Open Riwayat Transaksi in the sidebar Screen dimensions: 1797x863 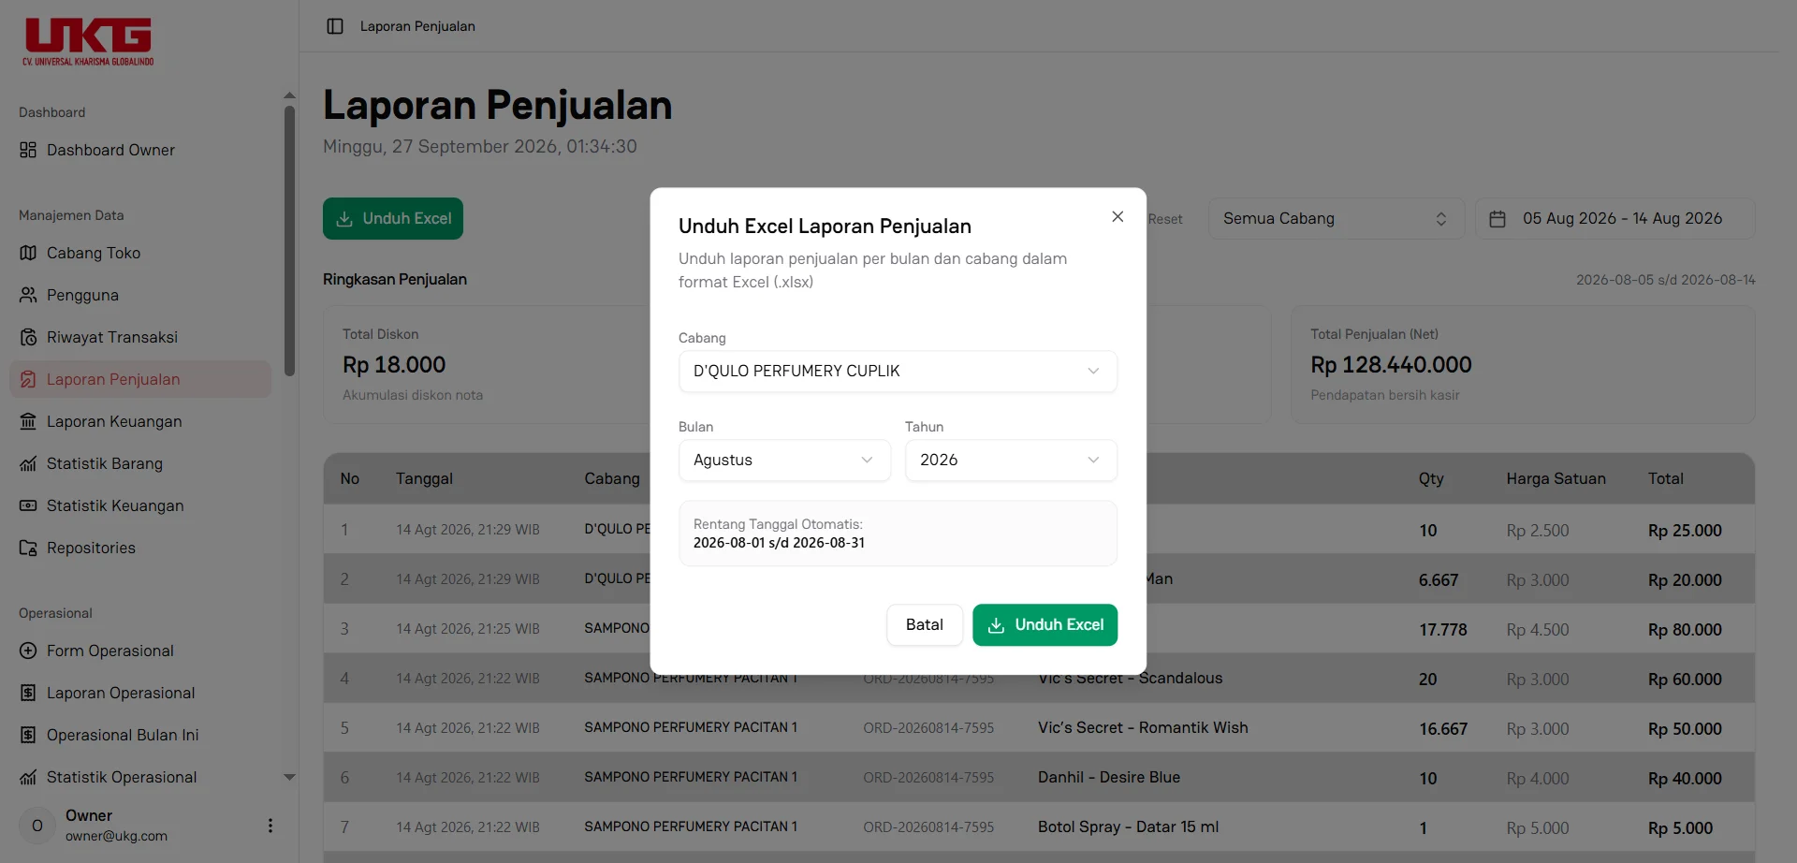click(140, 337)
